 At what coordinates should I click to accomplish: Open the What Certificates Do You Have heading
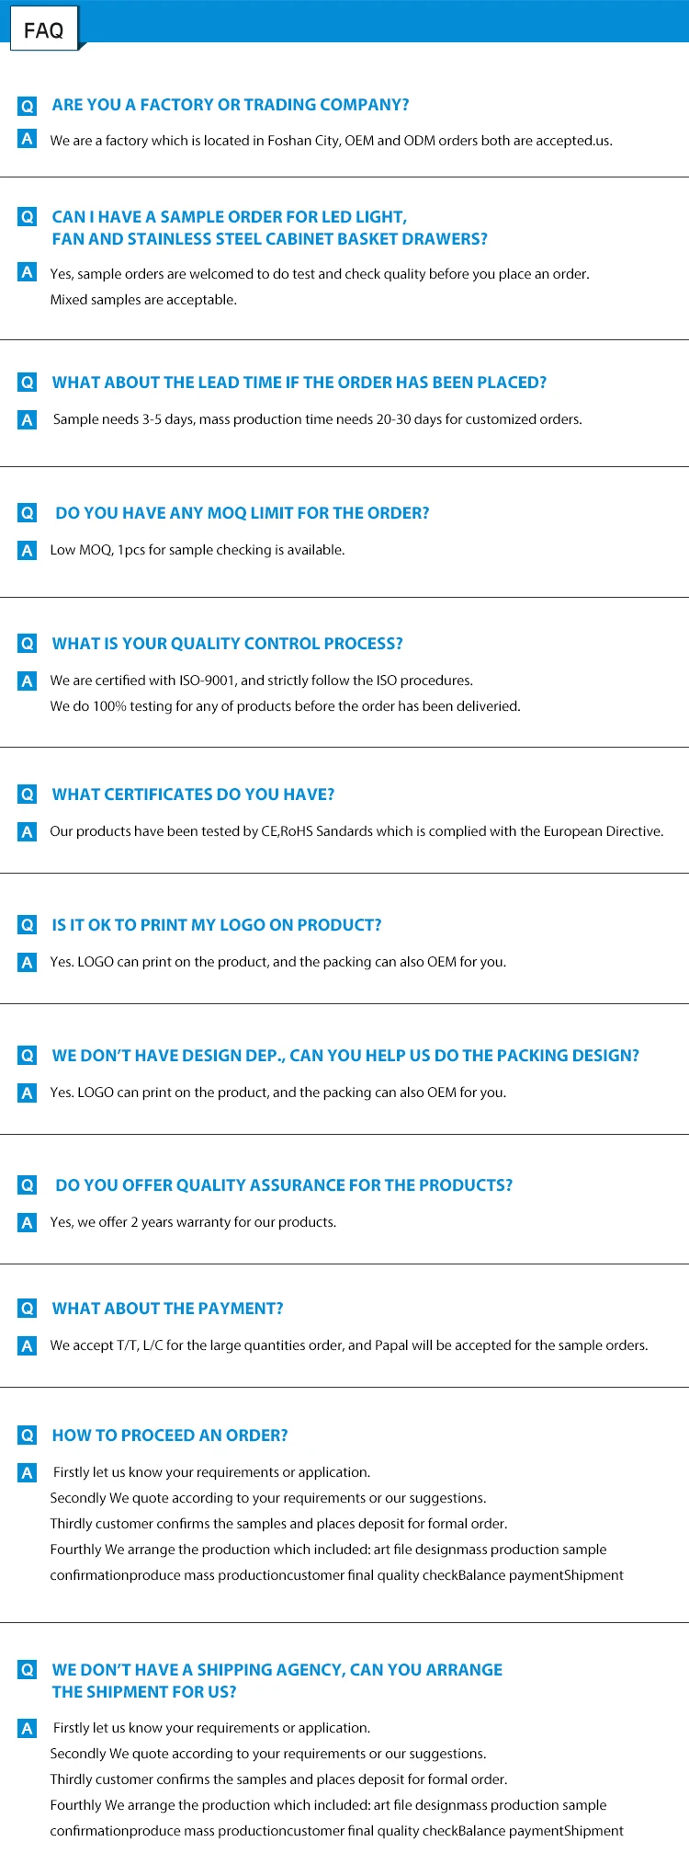[193, 795]
